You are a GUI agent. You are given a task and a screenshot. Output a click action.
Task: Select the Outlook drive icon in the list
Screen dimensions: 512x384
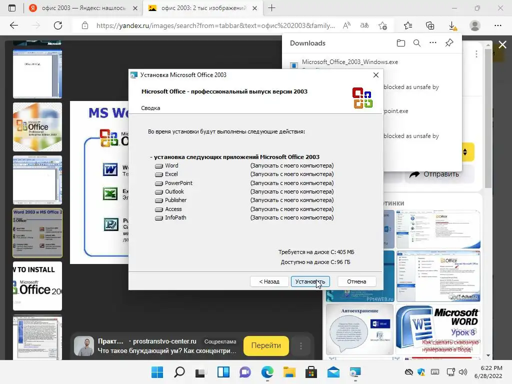point(159,191)
